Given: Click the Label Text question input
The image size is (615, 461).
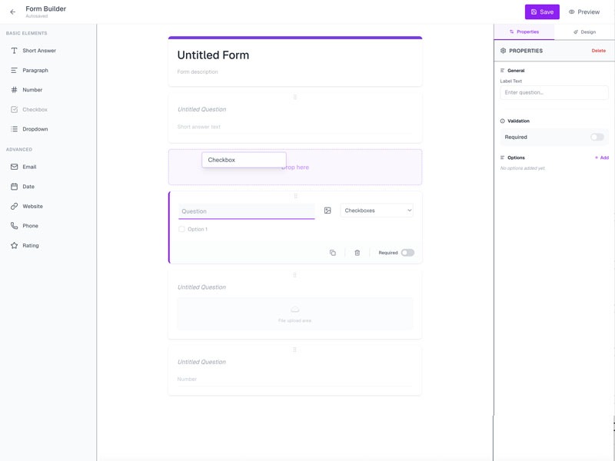Looking at the screenshot, I should pos(554,92).
